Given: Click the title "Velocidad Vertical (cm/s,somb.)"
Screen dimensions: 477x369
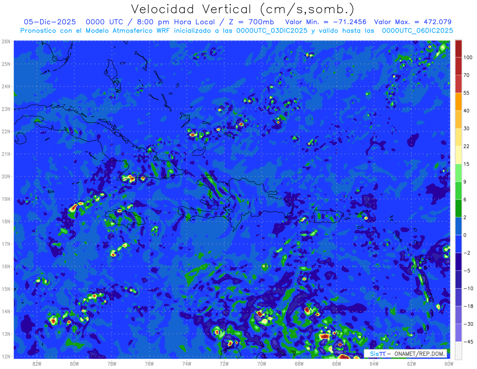Looking at the screenshot, I should tap(242, 9).
